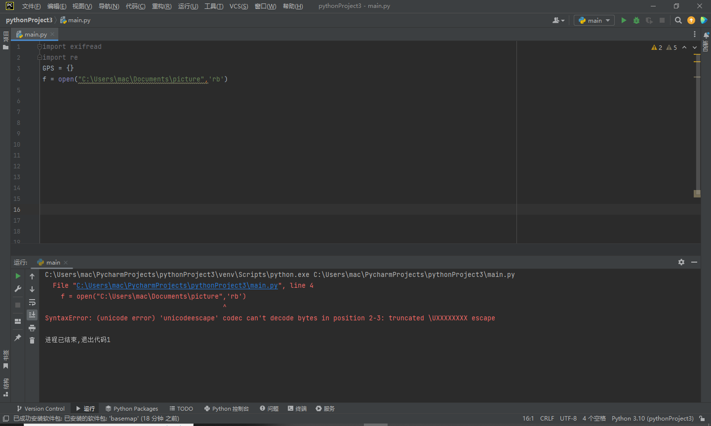The height and width of the screenshot is (426, 711).
Task: Open Run panel gear settings
Action: [681, 262]
